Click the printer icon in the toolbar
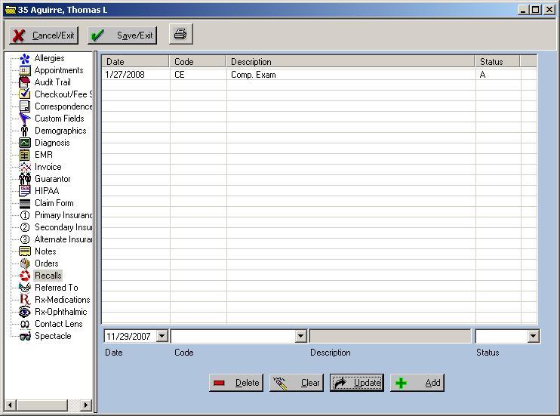The width and height of the screenshot is (560, 416). 180,35
